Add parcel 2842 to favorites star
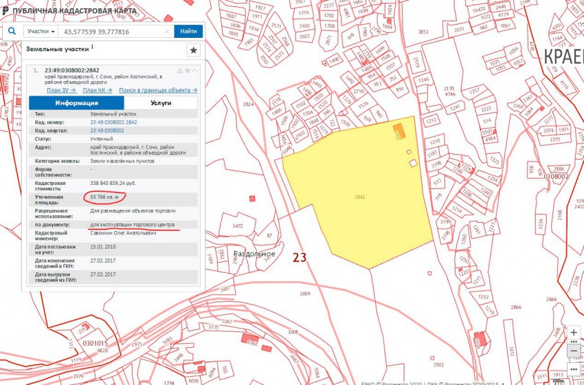The width and height of the screenshot is (584, 385). tap(188, 70)
